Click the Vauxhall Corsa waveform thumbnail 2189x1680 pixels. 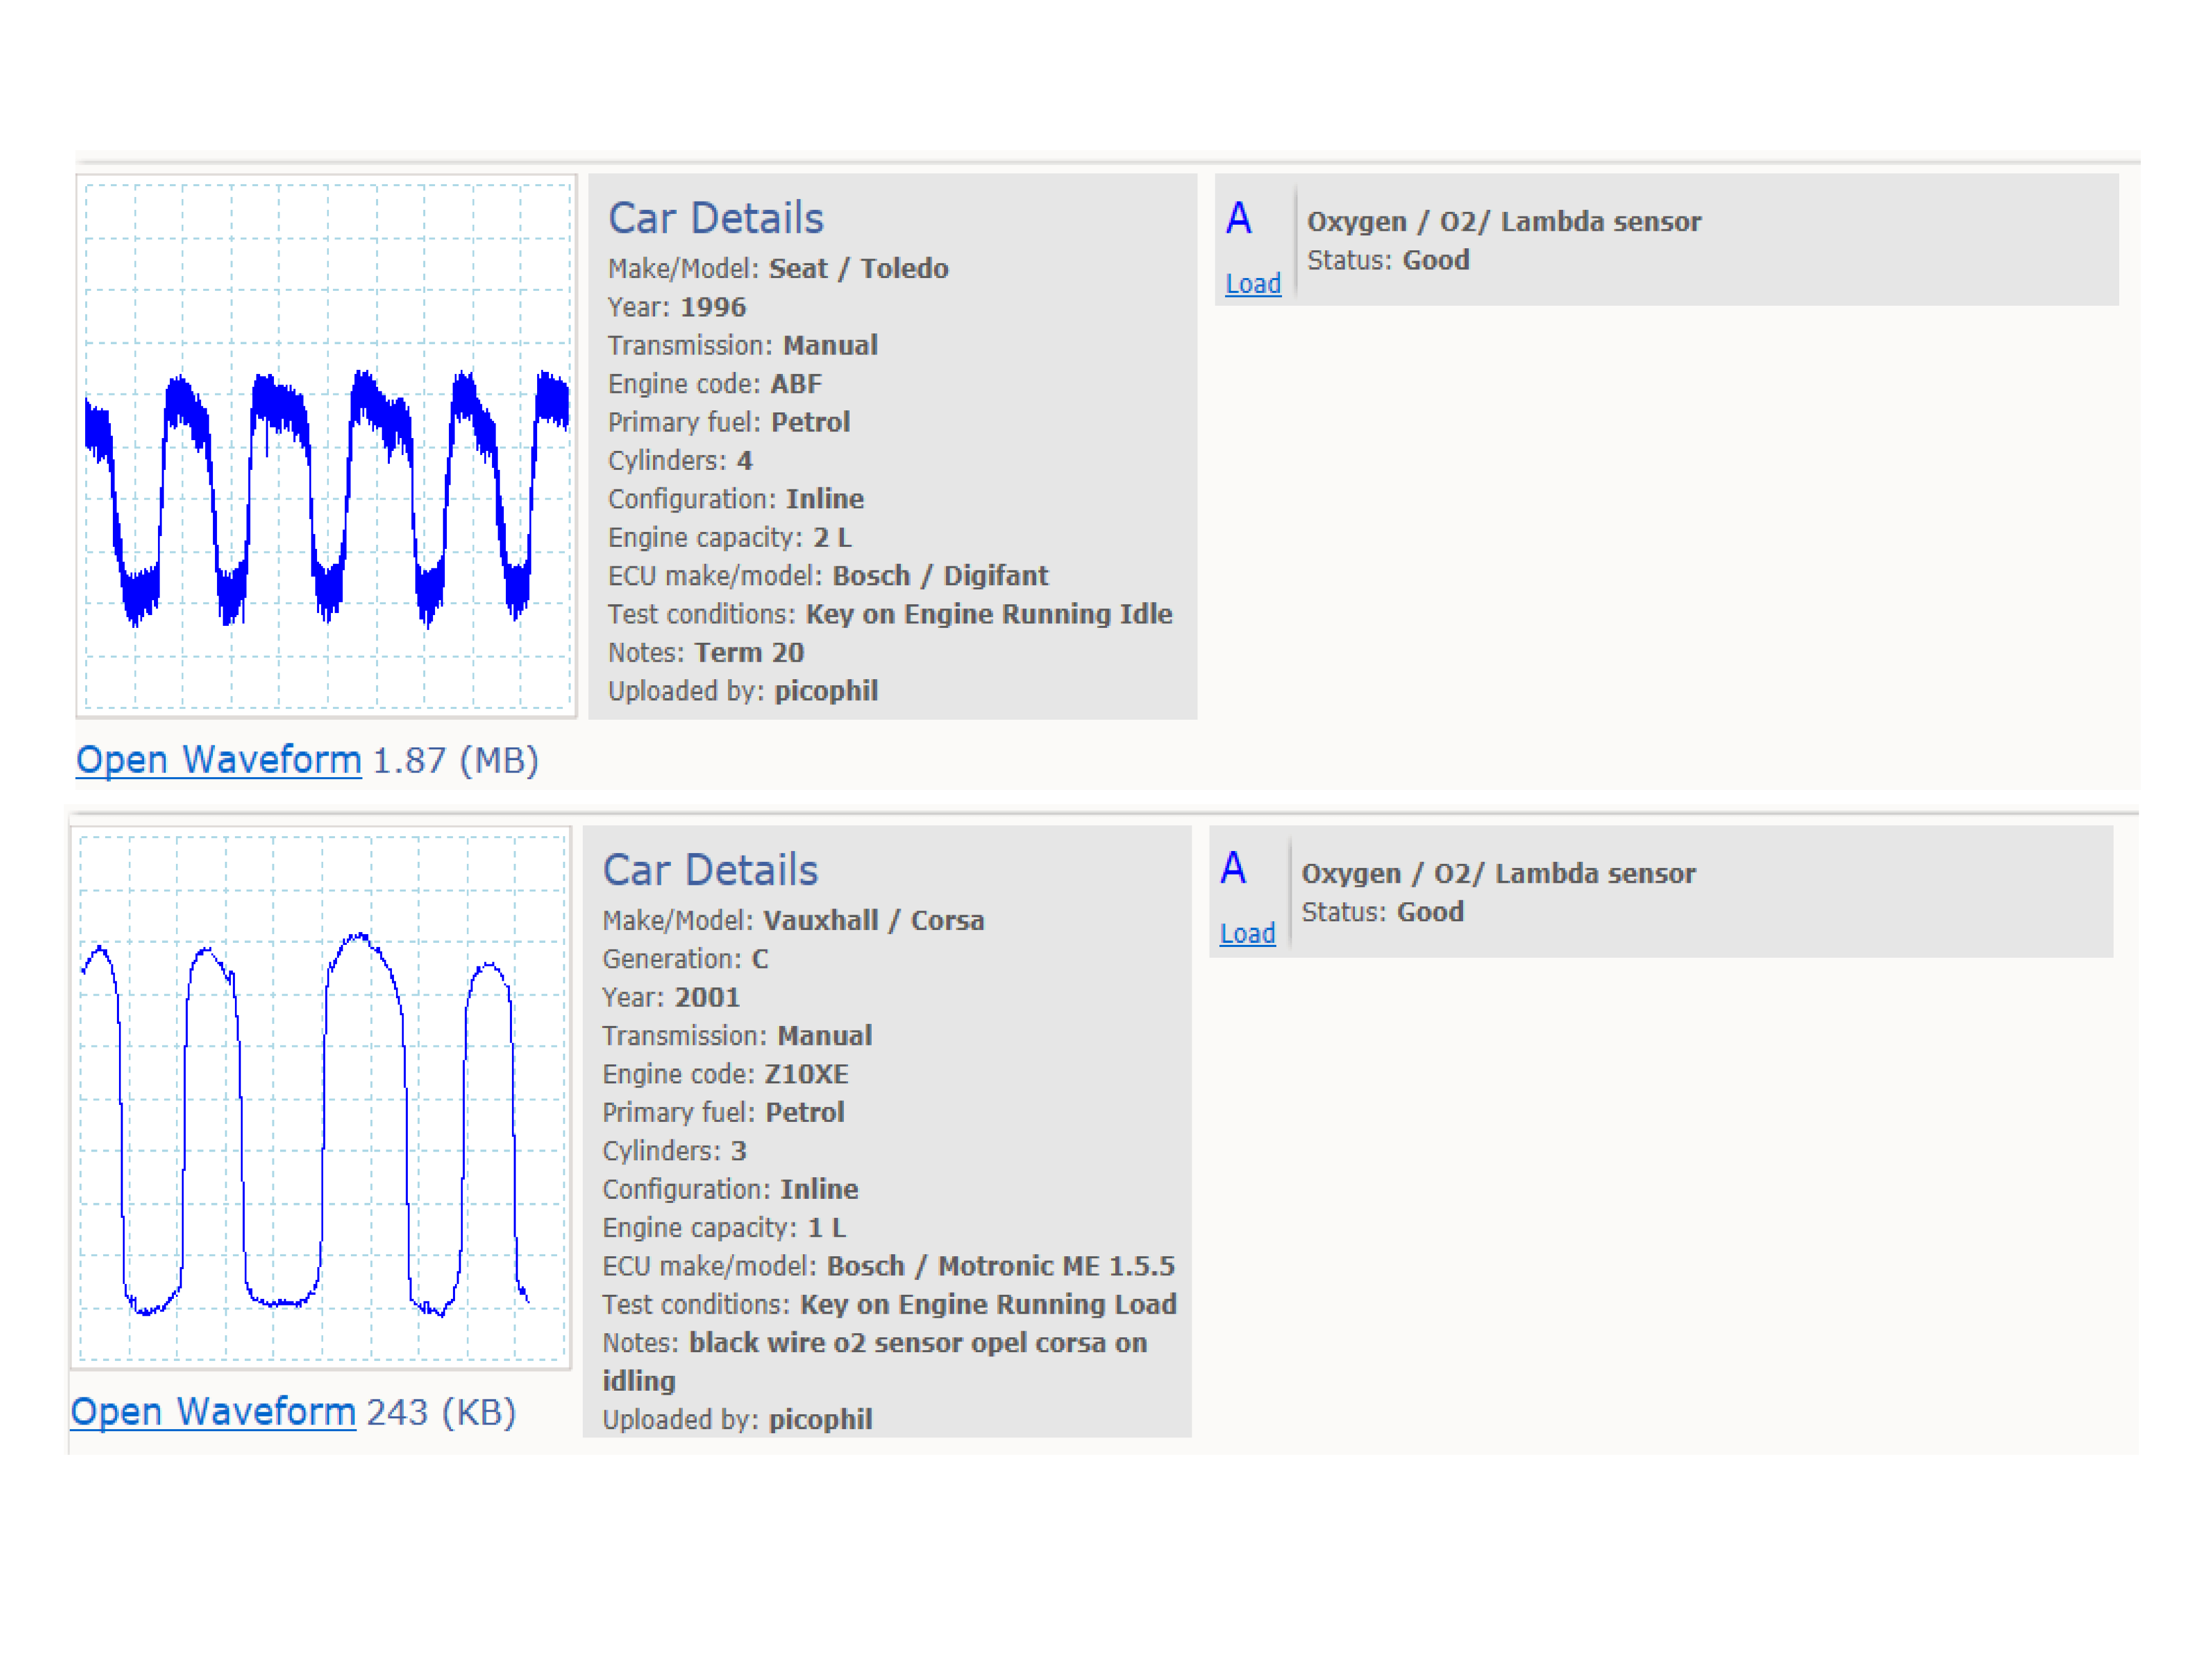click(x=321, y=1098)
